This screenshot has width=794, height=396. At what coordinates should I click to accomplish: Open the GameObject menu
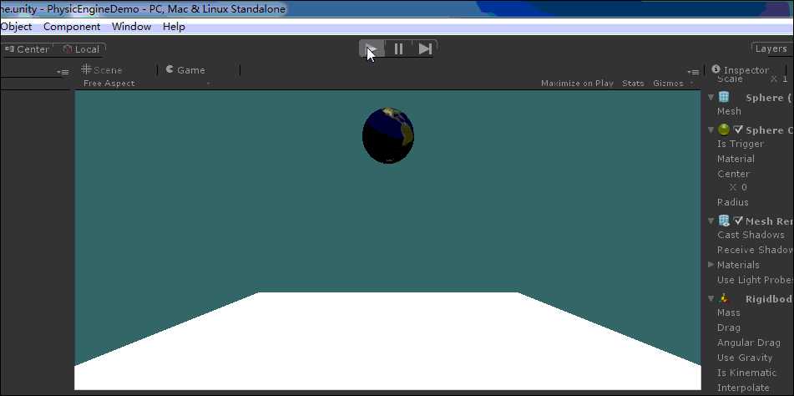coord(16,27)
